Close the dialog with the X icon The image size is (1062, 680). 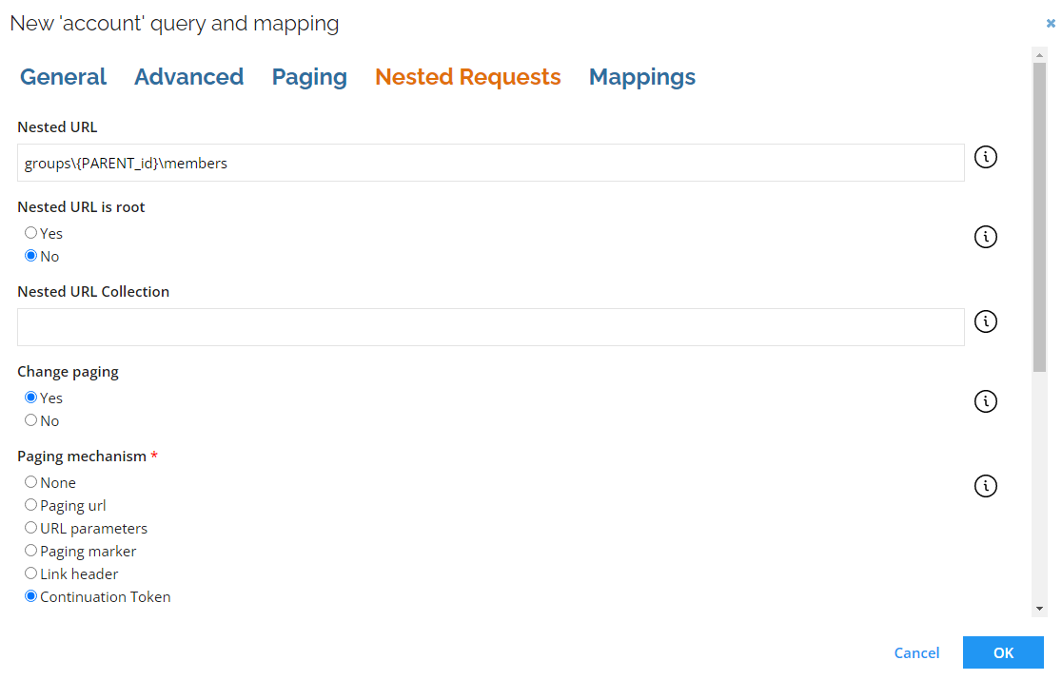(1051, 23)
